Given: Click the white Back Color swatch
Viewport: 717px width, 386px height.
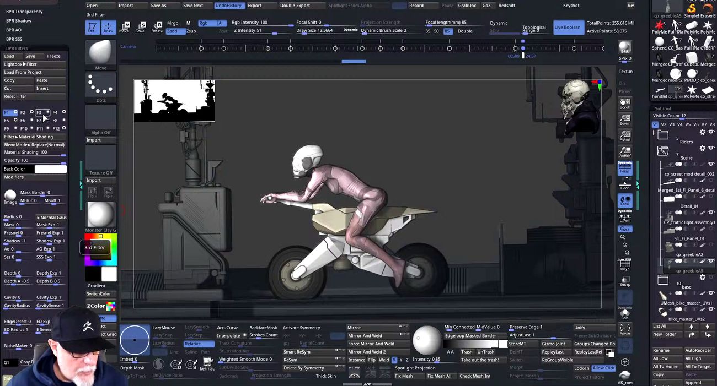Looking at the screenshot, I should pyautogui.click(x=51, y=169).
